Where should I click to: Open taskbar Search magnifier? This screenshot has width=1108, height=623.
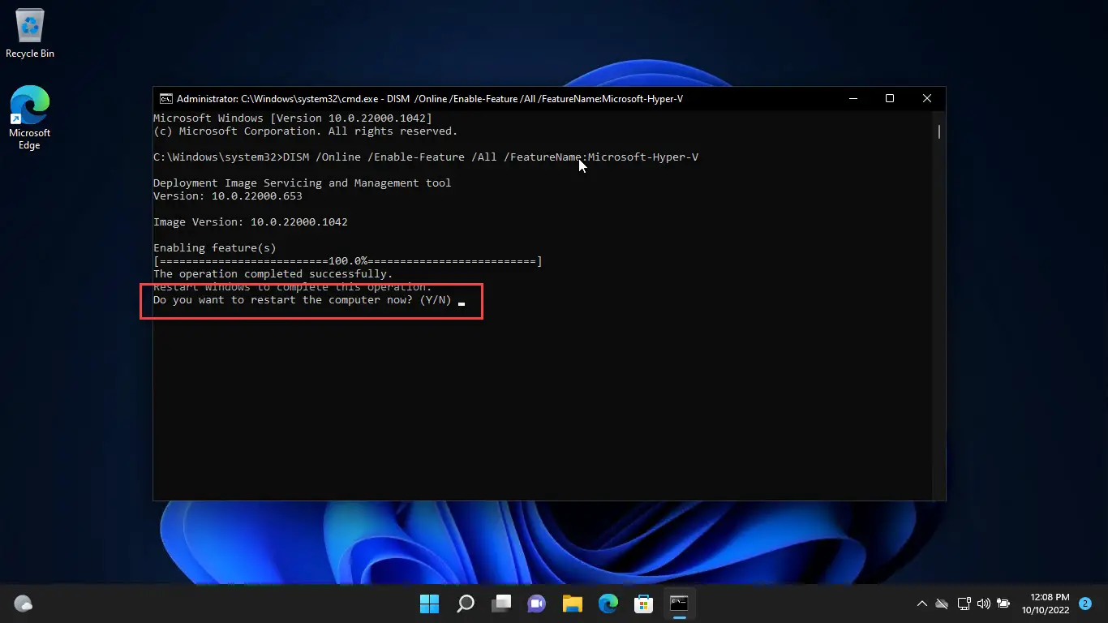coord(466,604)
